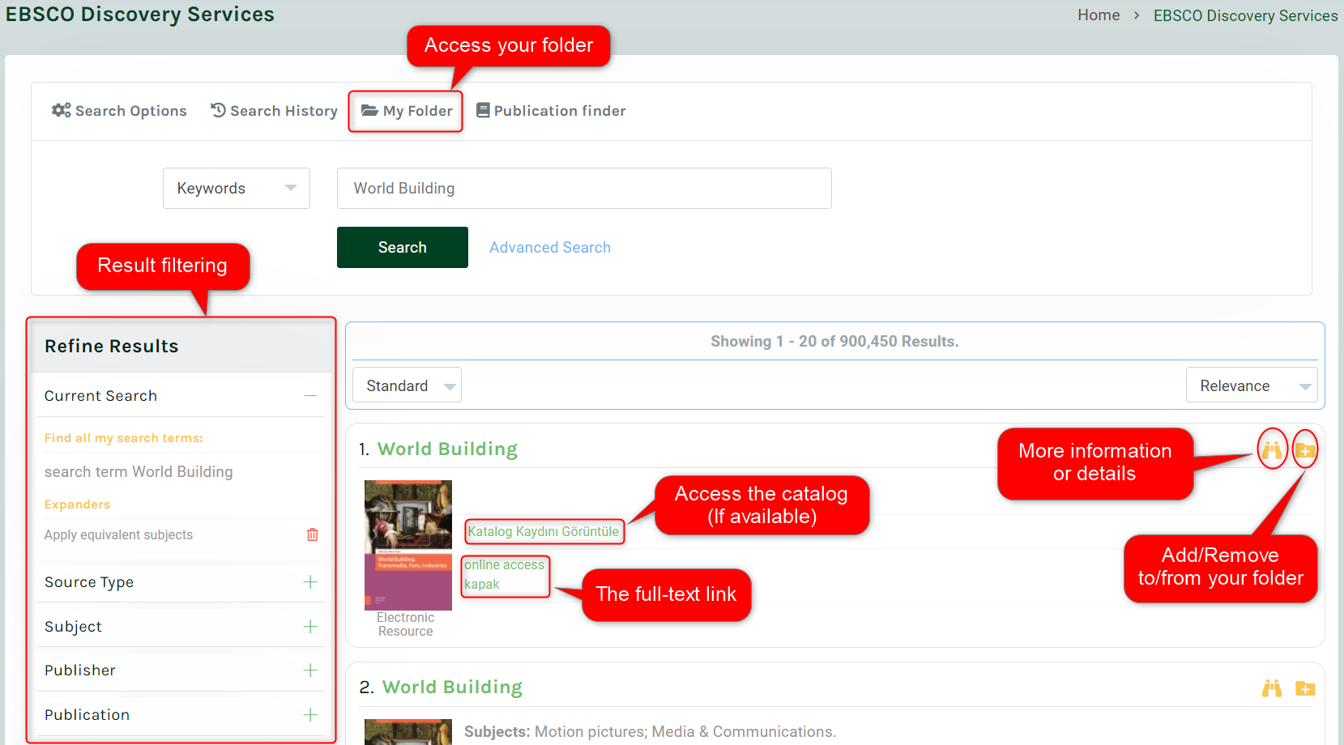This screenshot has width=1344, height=745.
Task: Click EBSCO Discovery Services breadcrumb
Action: click(1246, 15)
